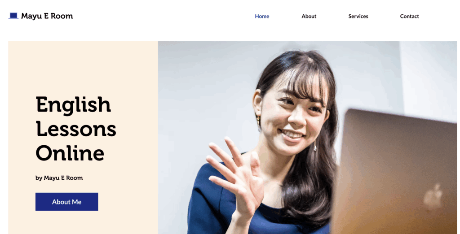Screen dimensions: 460x234
Task: Click the woman's waving hand in photo
Action: coord(235,176)
